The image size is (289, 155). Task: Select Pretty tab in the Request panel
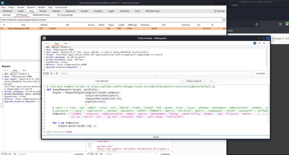(x=5, y=70)
